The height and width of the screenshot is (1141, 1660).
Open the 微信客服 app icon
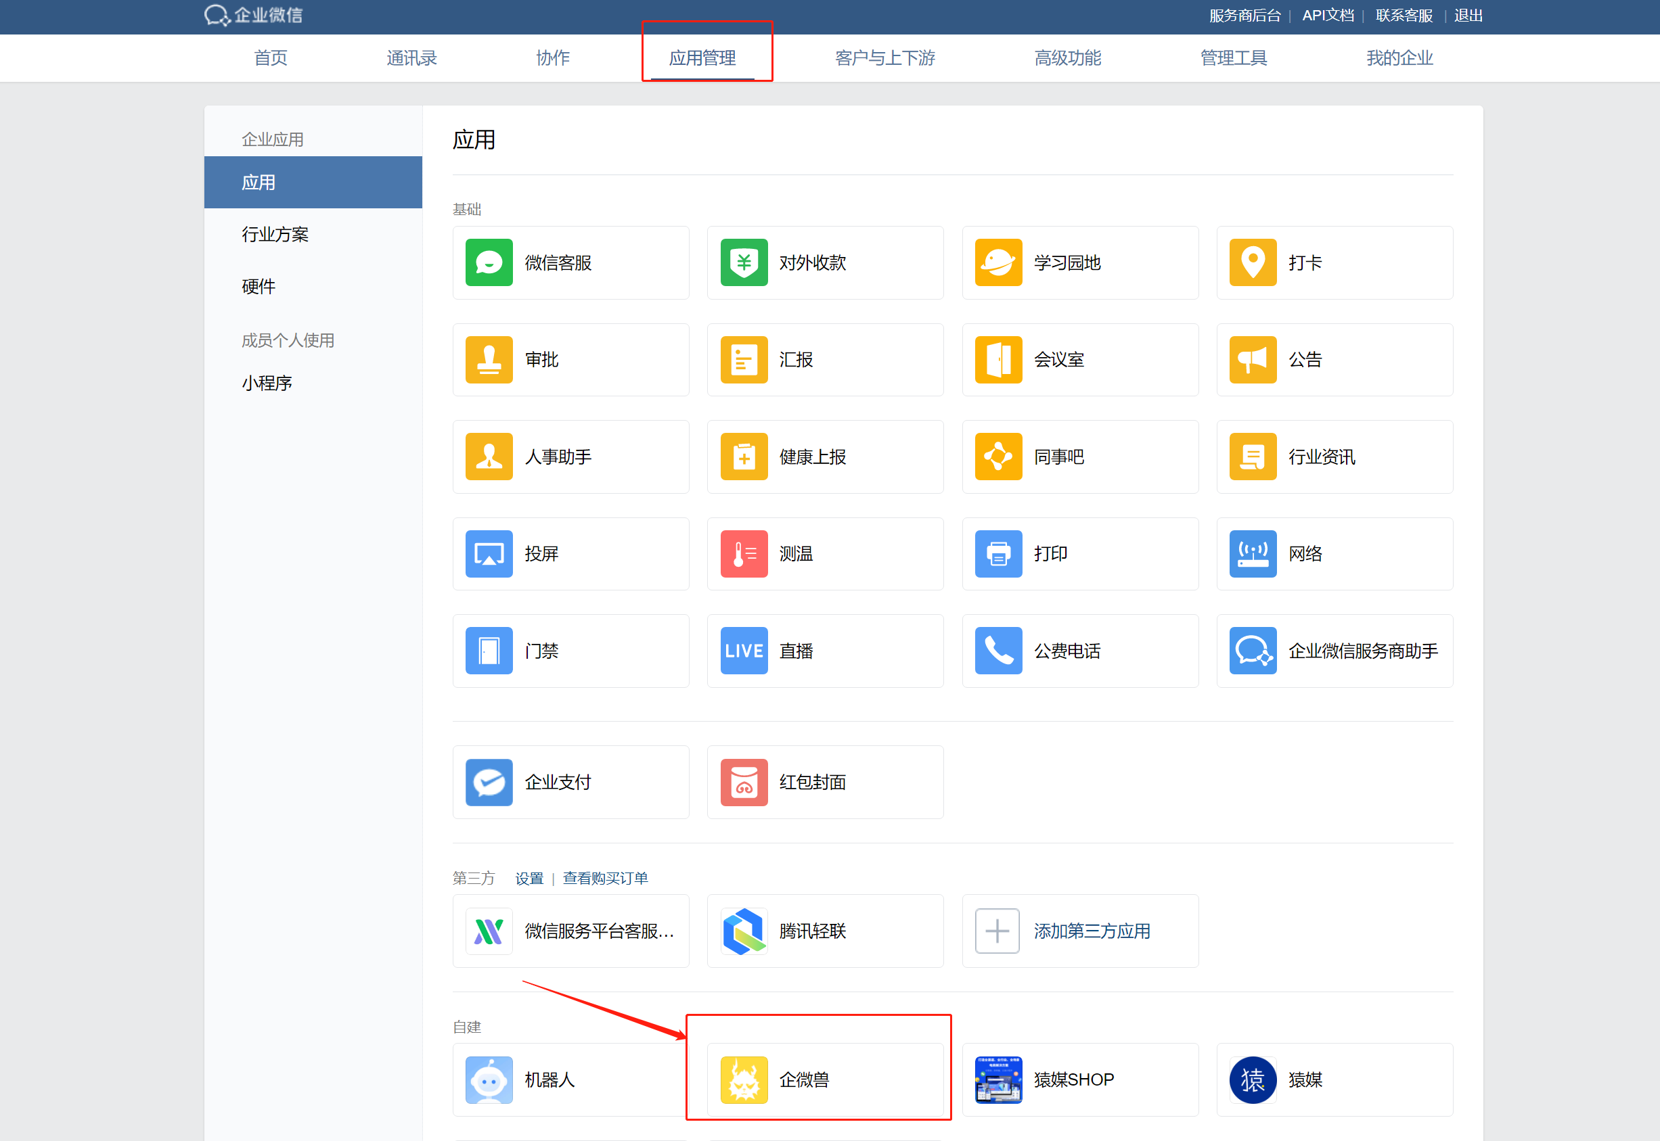(x=489, y=262)
